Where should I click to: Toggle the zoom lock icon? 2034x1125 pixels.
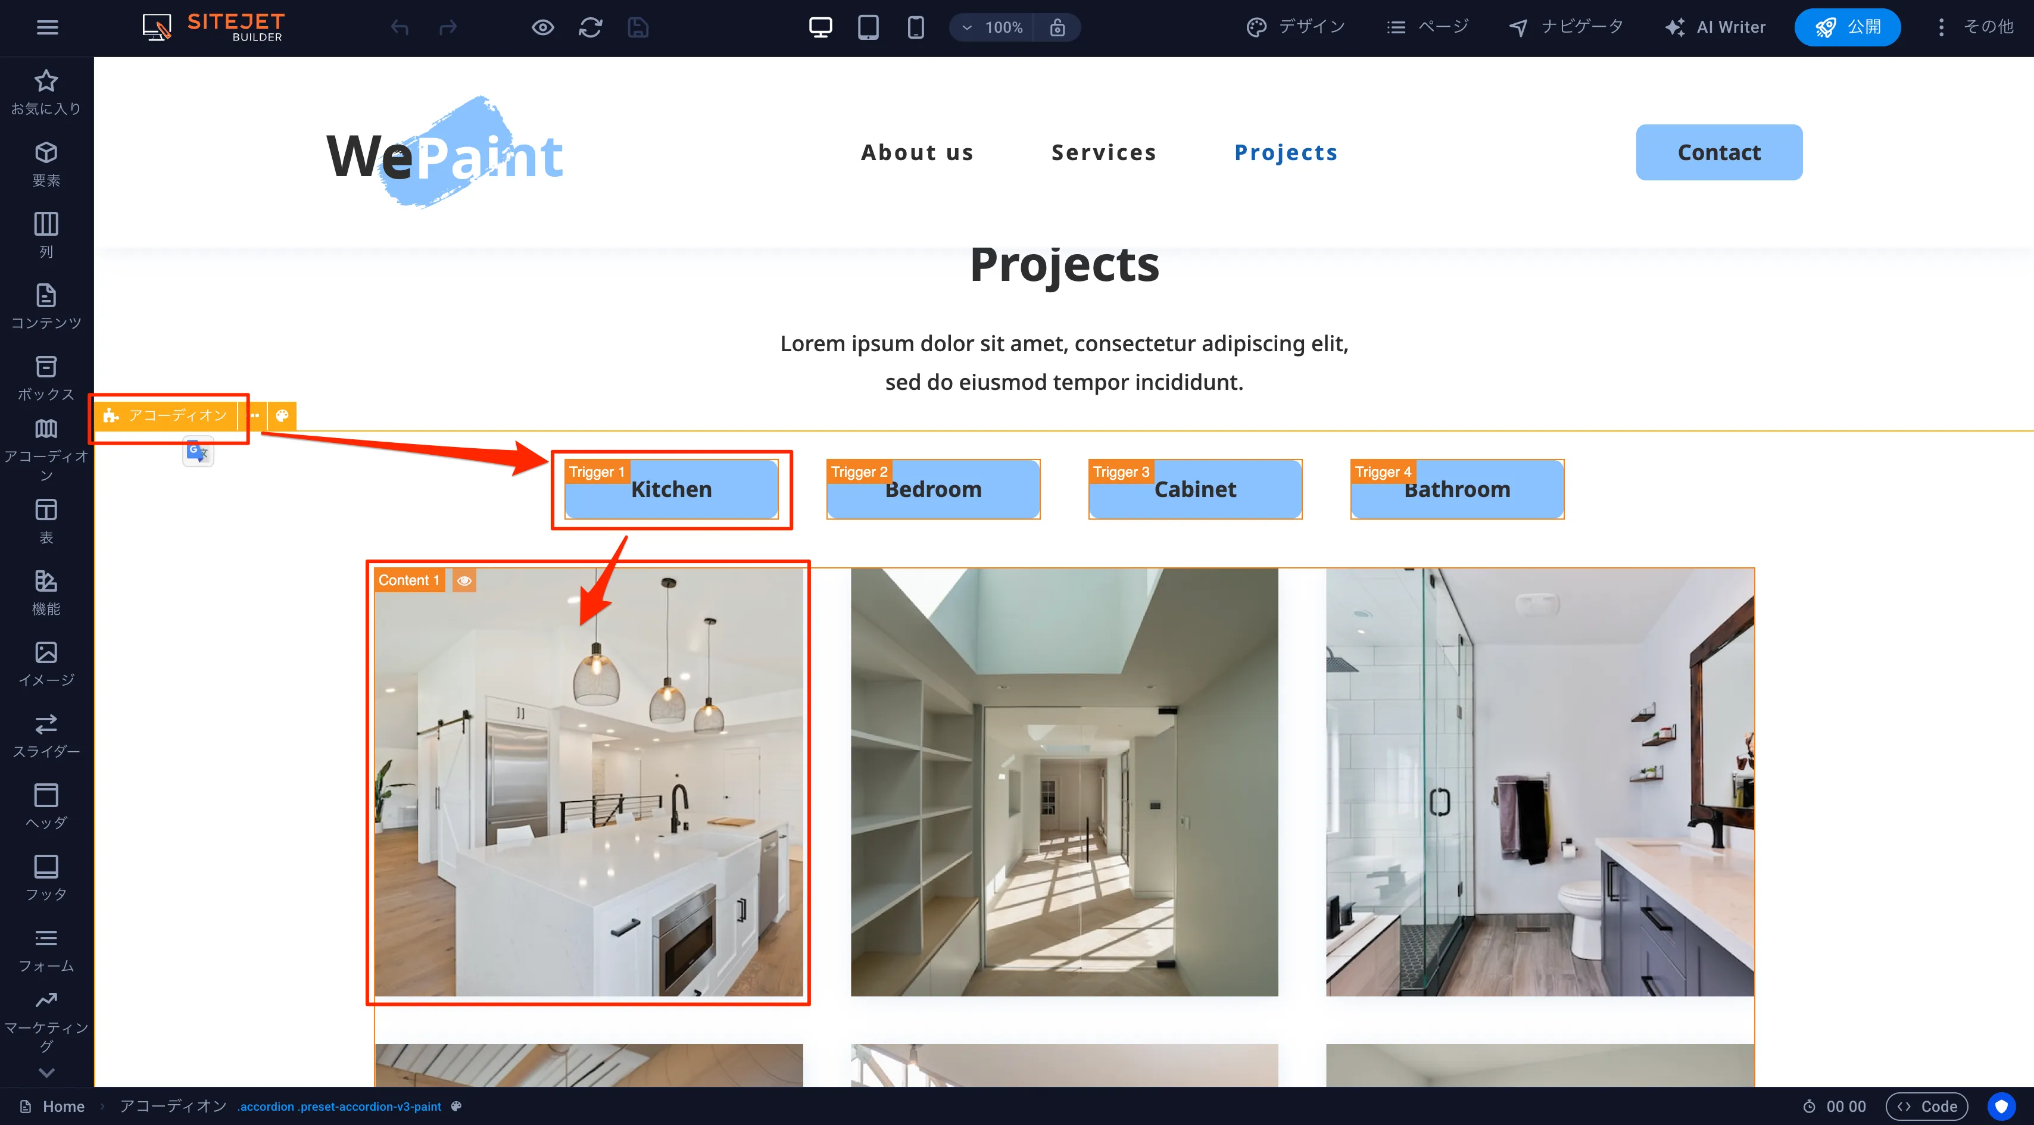point(1057,27)
